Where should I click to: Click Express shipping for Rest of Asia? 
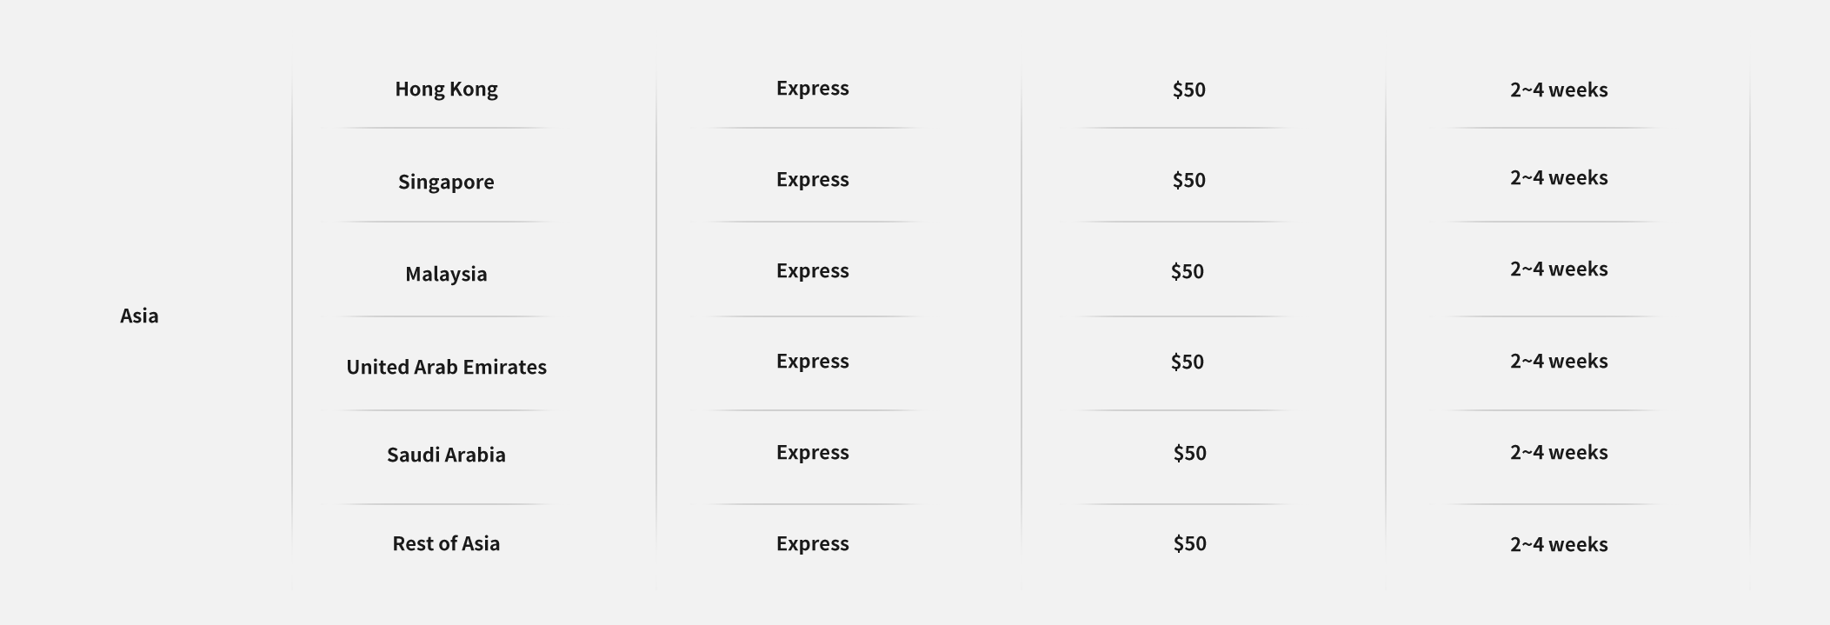pos(813,544)
